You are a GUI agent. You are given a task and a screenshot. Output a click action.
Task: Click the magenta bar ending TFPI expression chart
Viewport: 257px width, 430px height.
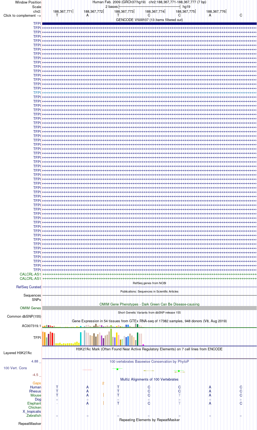point(143,345)
